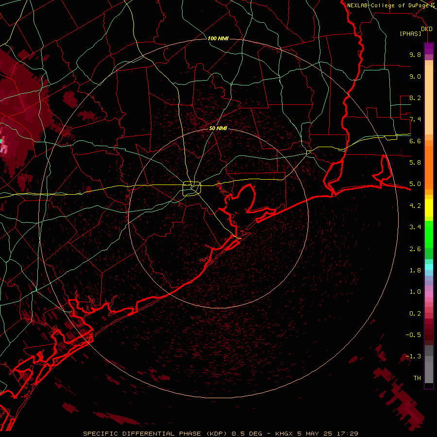Click the yellow band of color bar
The image size is (437, 437).
(429, 208)
